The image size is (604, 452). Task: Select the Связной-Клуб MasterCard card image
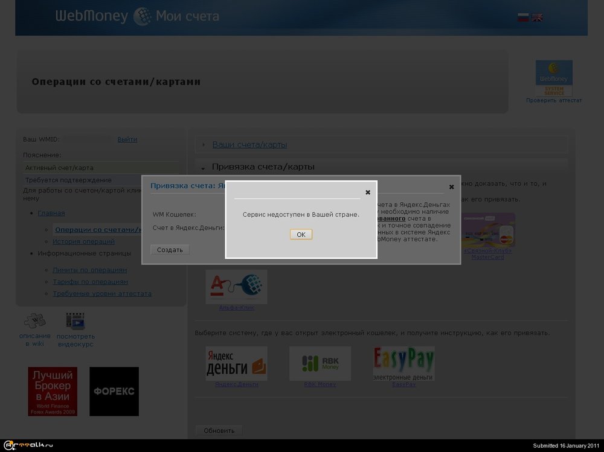(x=487, y=230)
